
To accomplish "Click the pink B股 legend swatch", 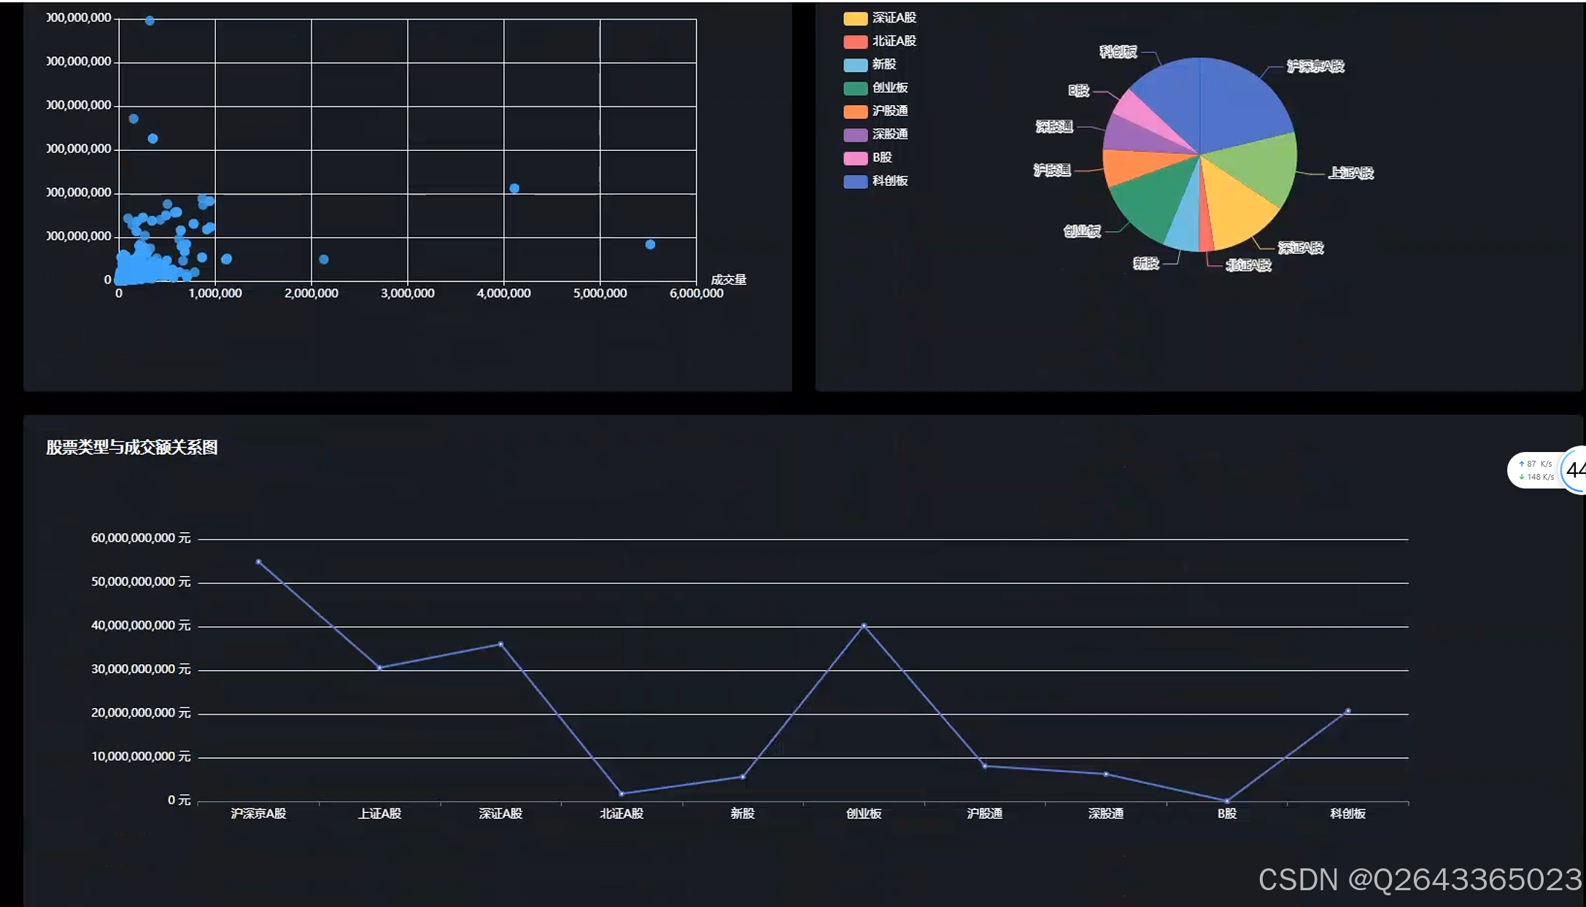I will pos(855,158).
